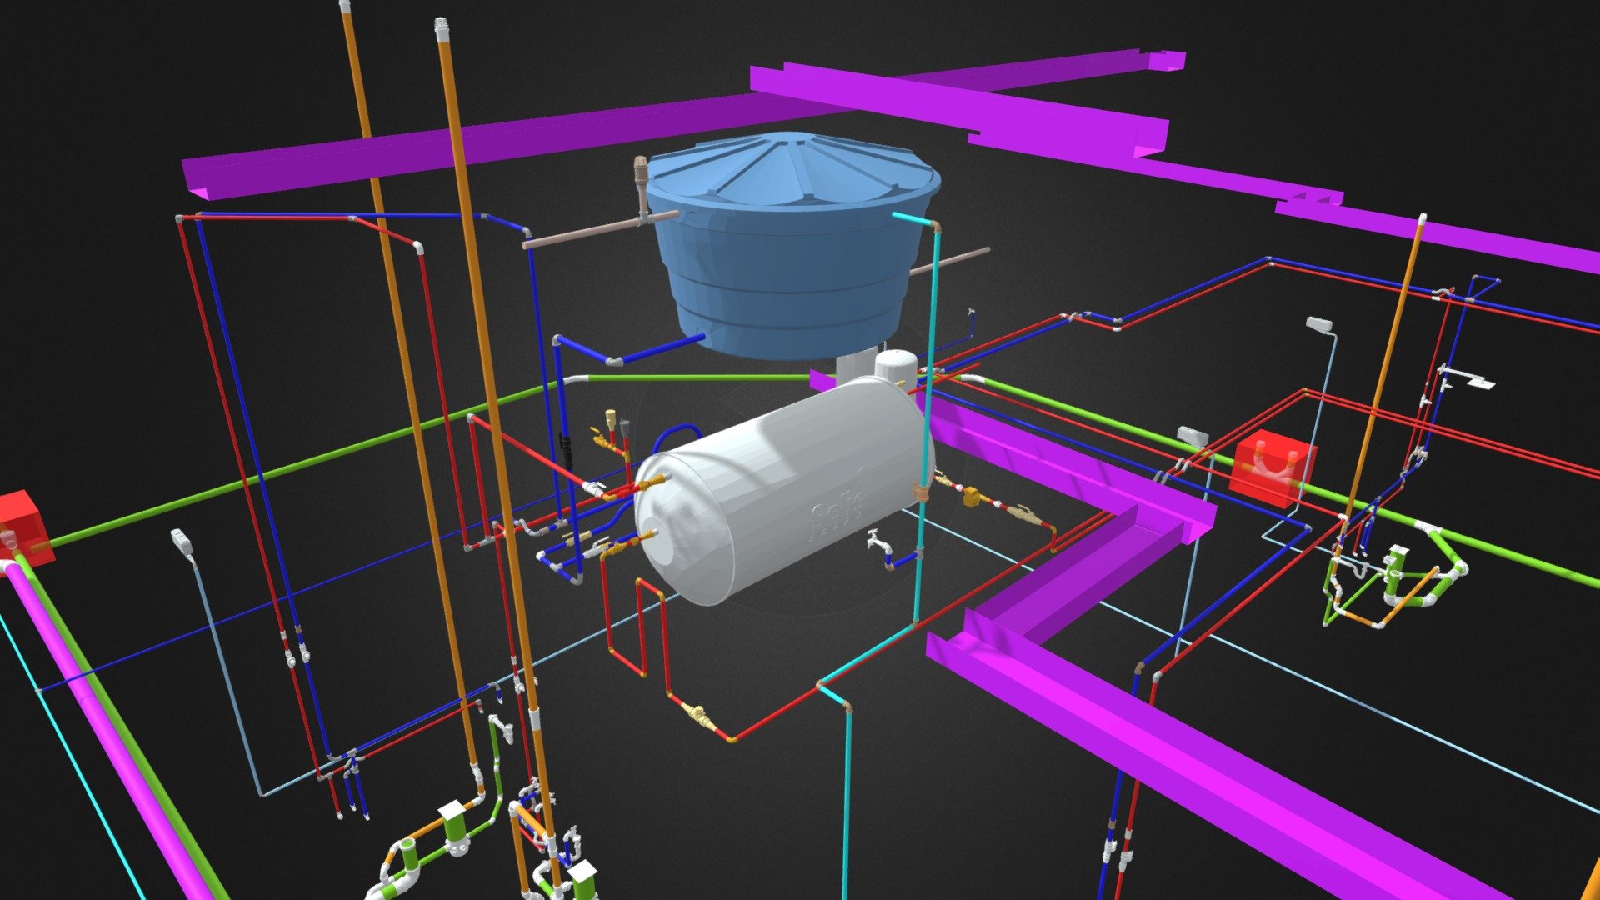Click the white wall faucet below boiler
Image resolution: width=1600 pixels, height=900 pixels.
tap(875, 542)
